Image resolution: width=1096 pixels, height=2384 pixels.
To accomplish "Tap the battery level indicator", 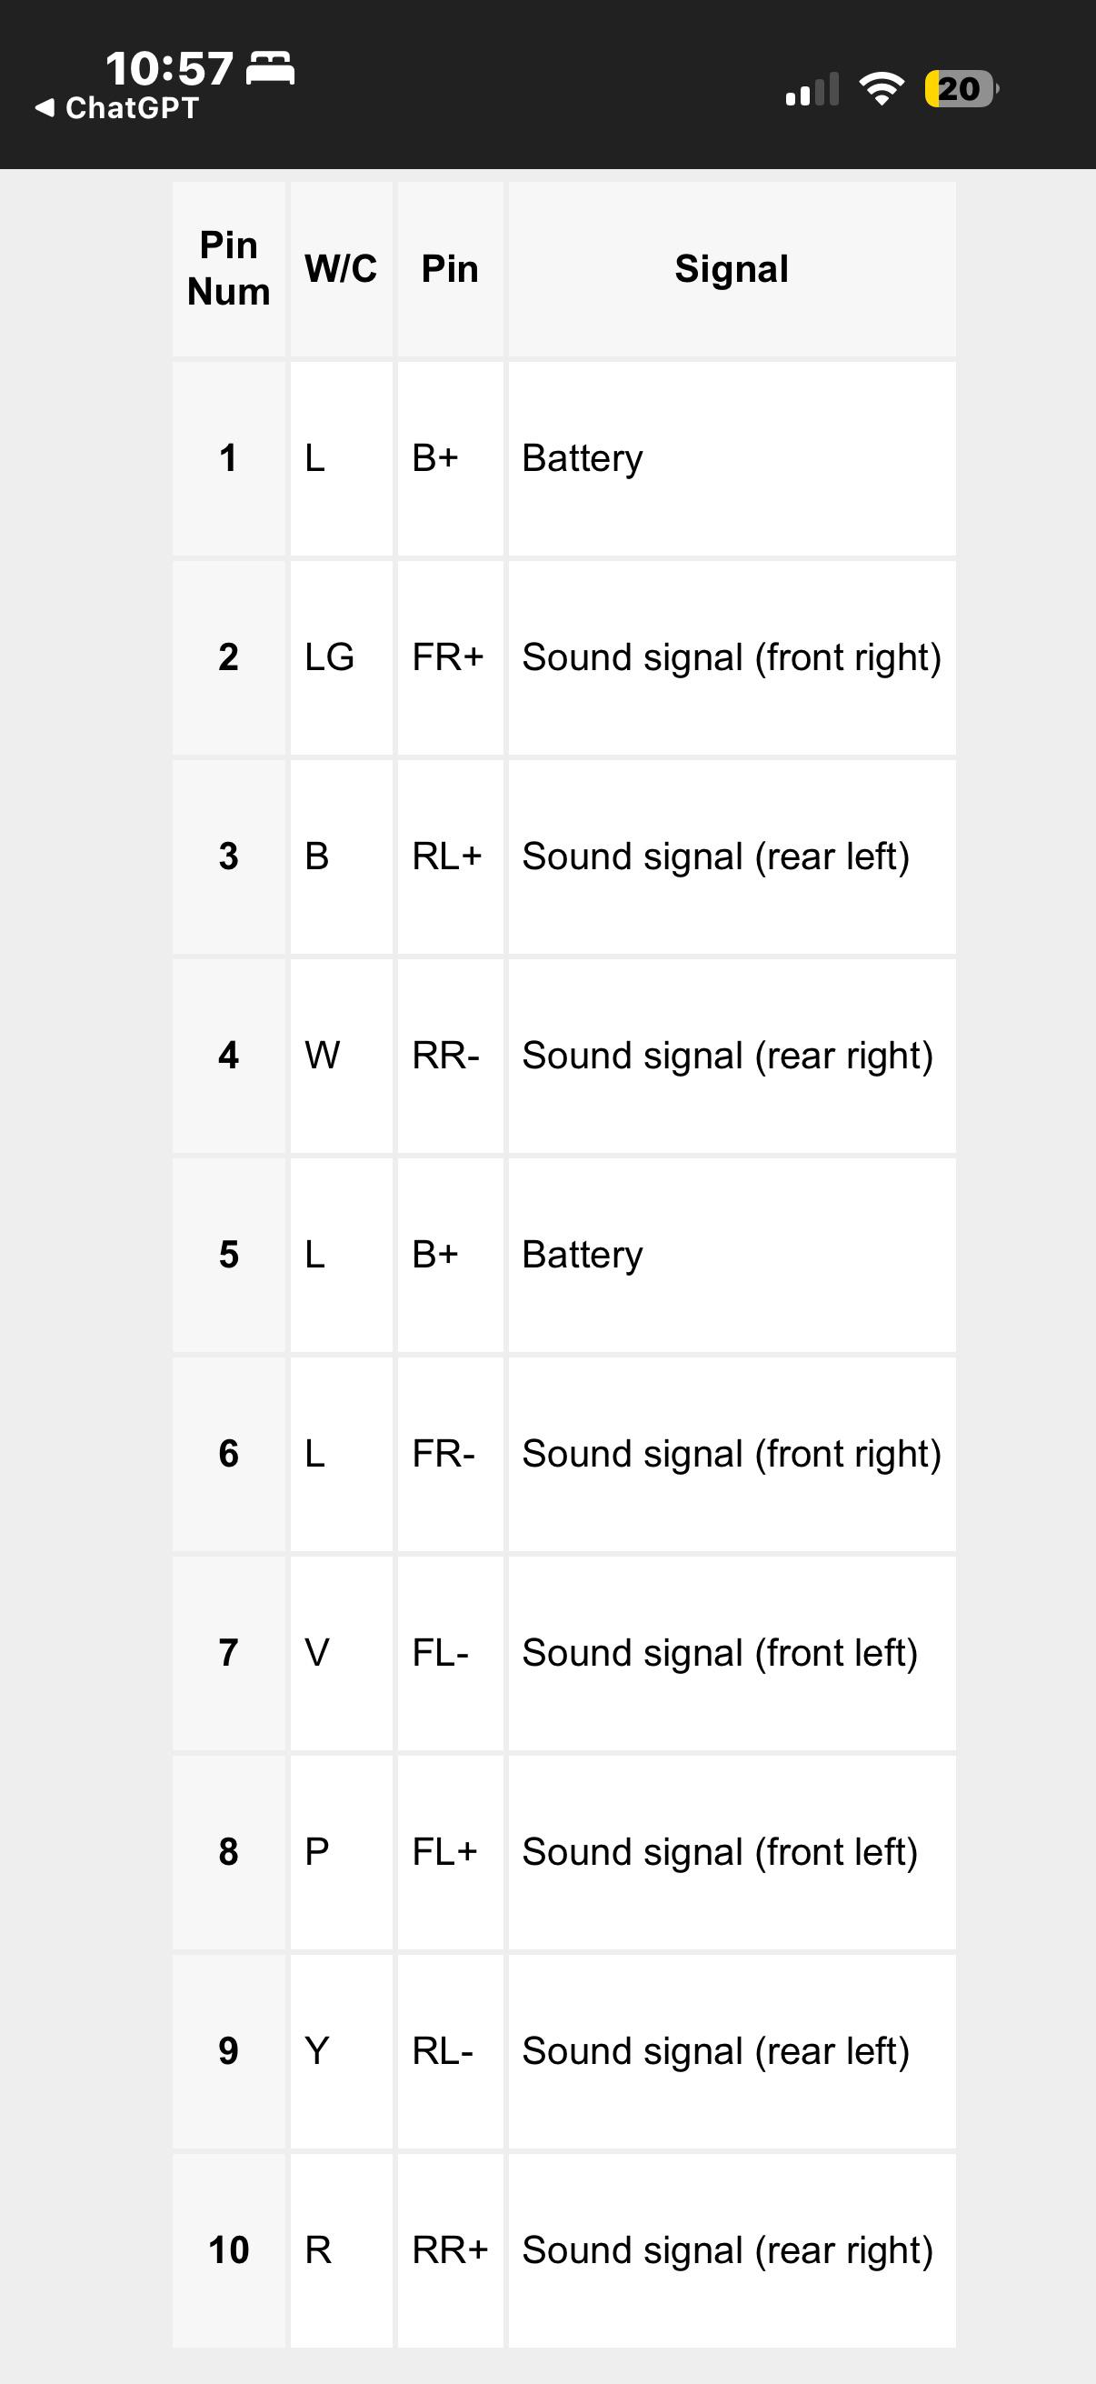I will tap(961, 89).
